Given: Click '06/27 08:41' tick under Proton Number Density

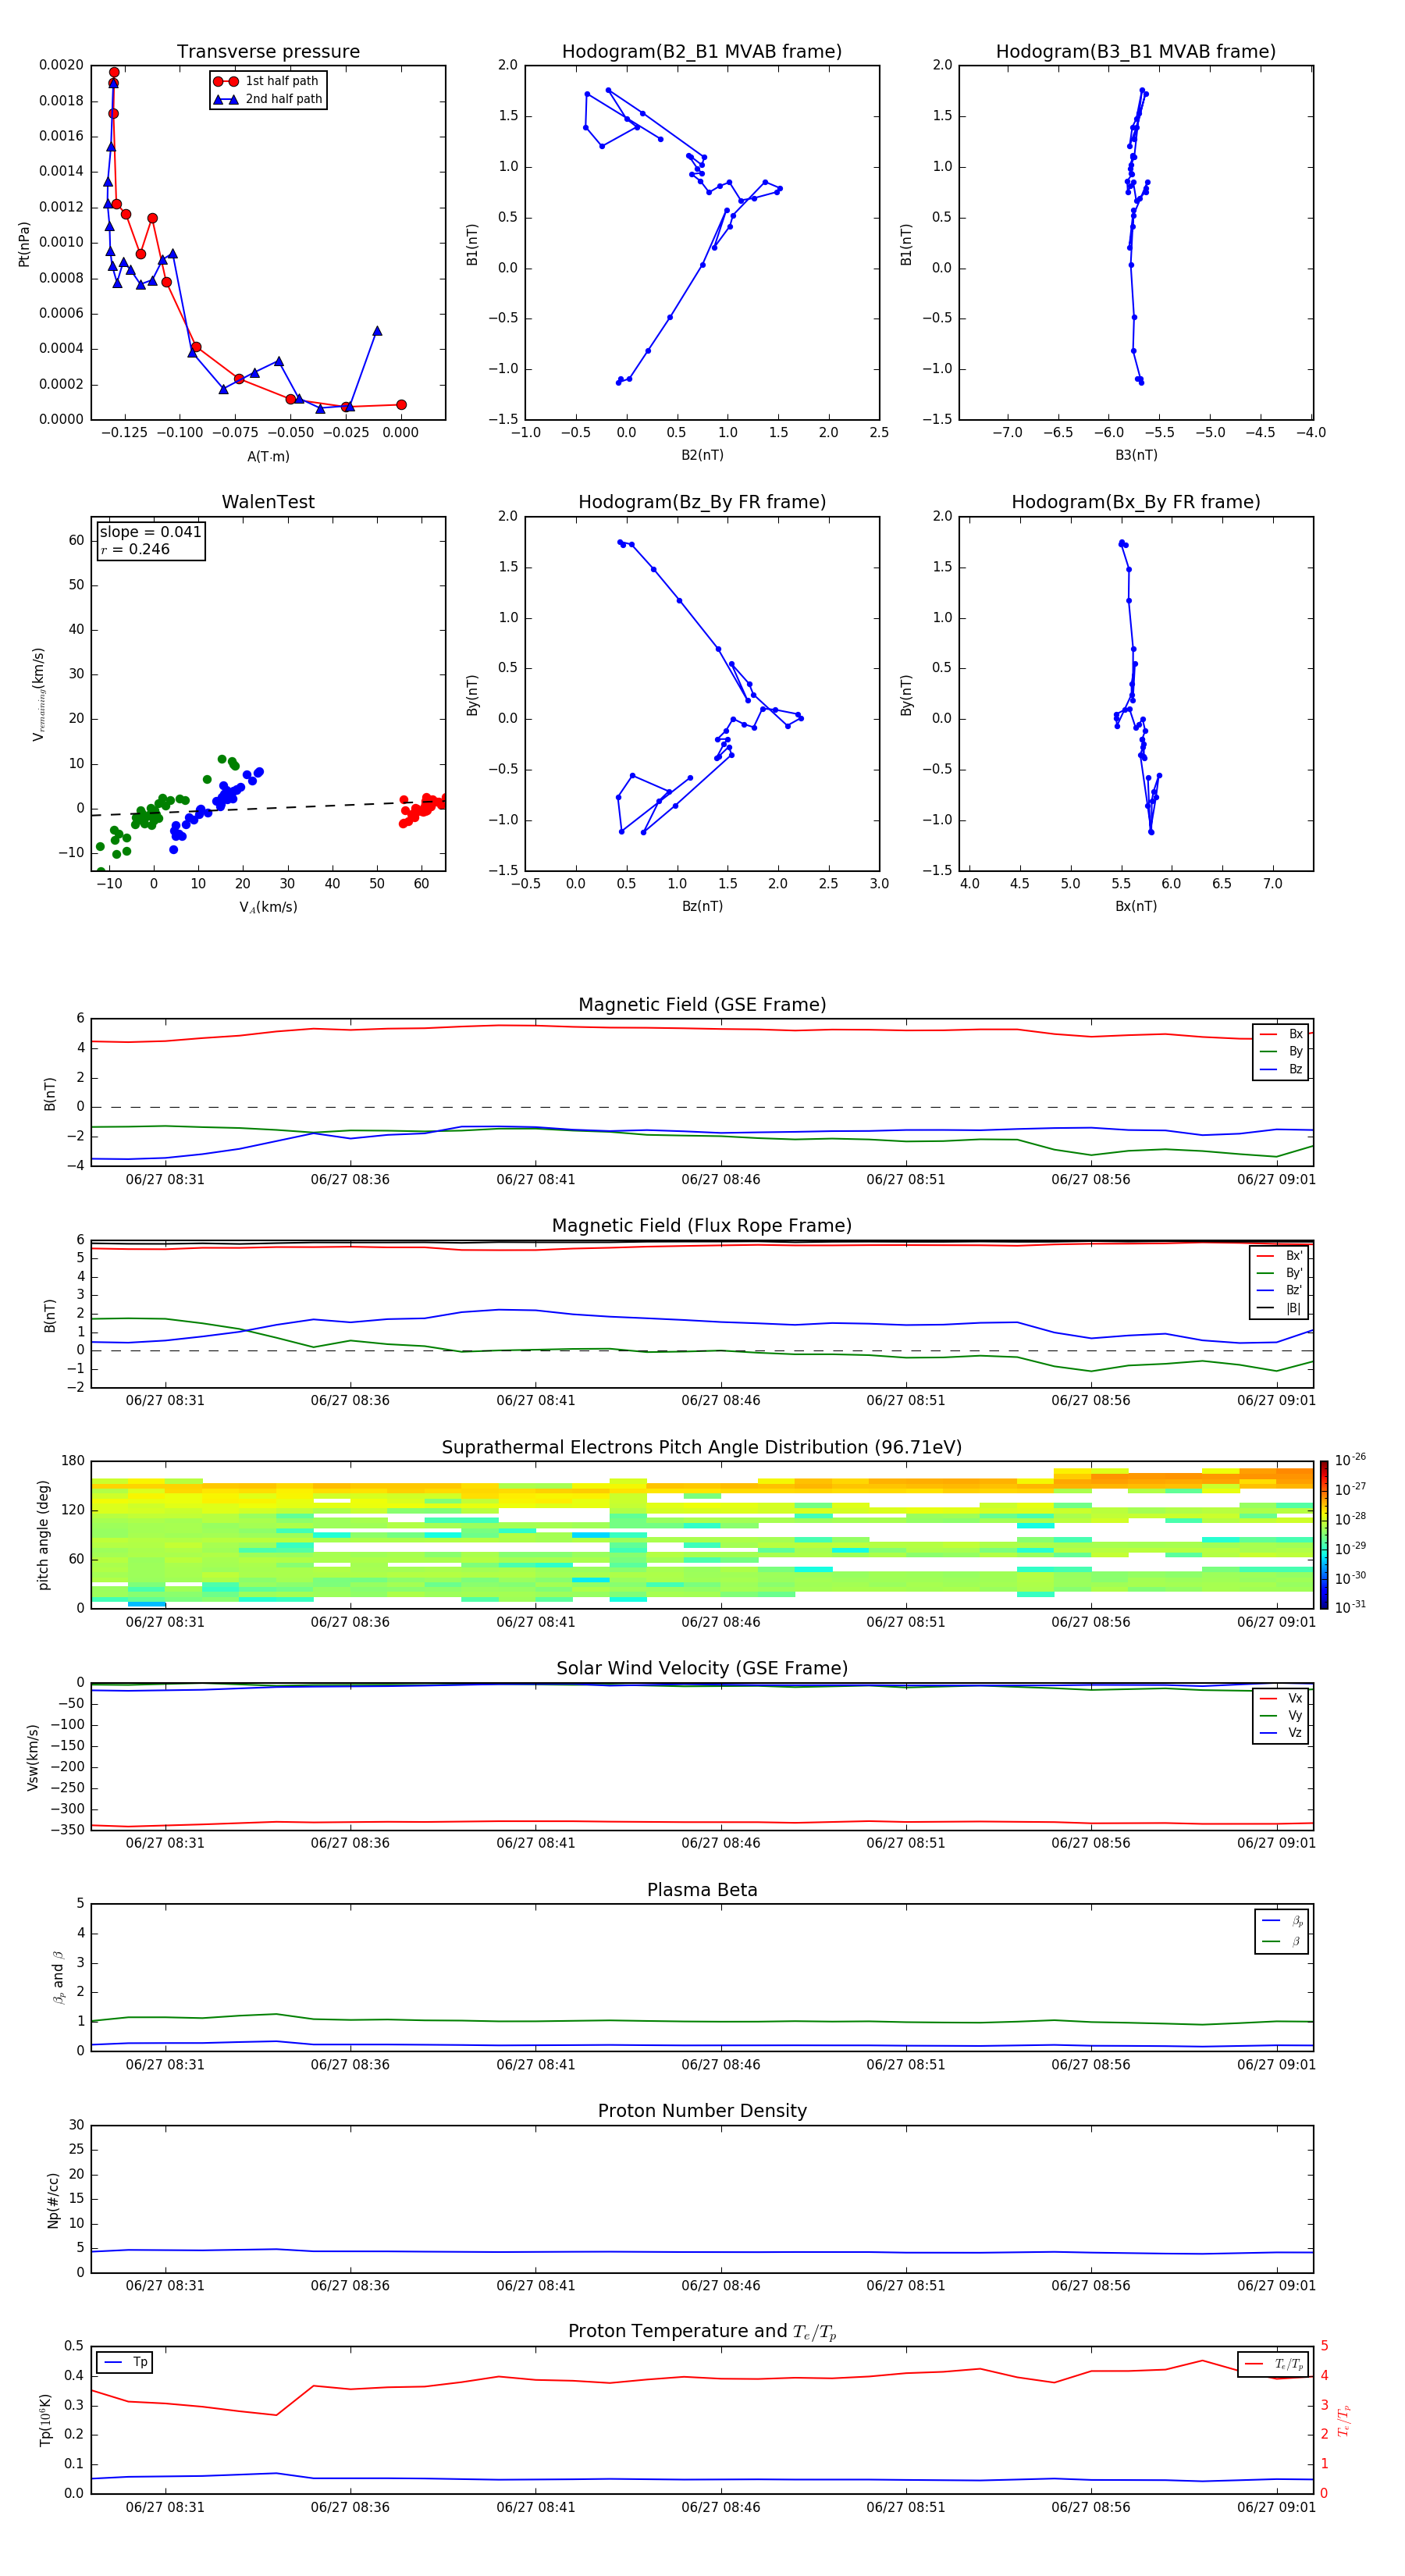Looking at the screenshot, I should click(x=536, y=2286).
